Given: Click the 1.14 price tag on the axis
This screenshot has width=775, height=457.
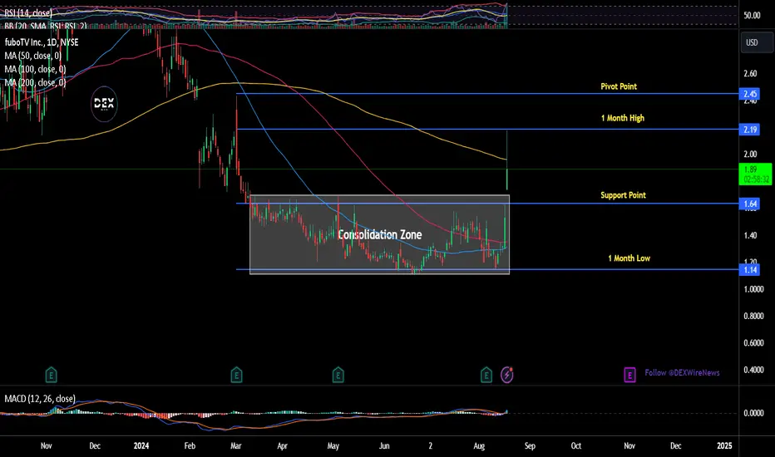Looking at the screenshot, I should [750, 270].
